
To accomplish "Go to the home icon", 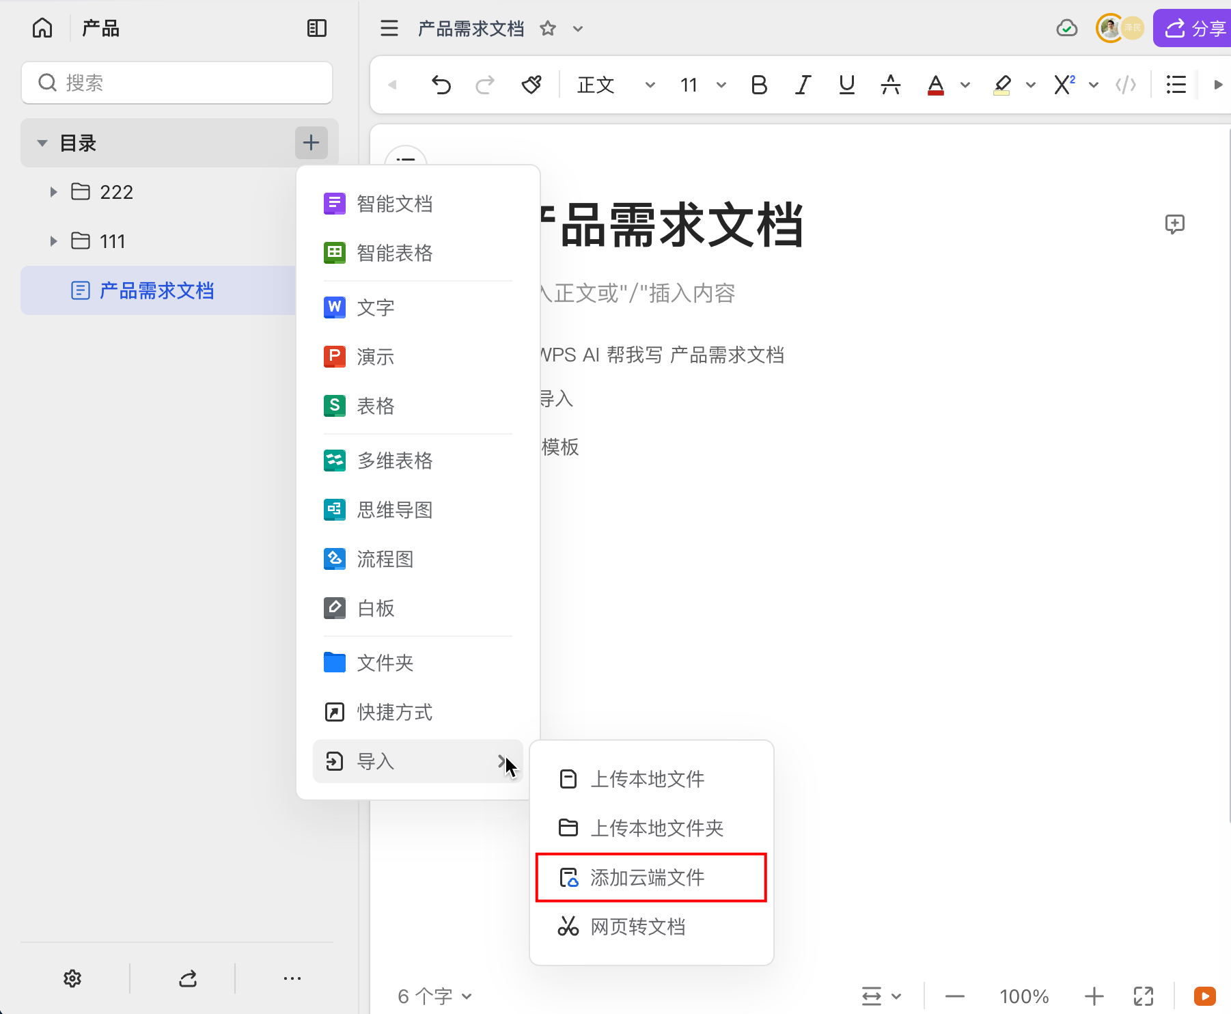I will (x=42, y=28).
